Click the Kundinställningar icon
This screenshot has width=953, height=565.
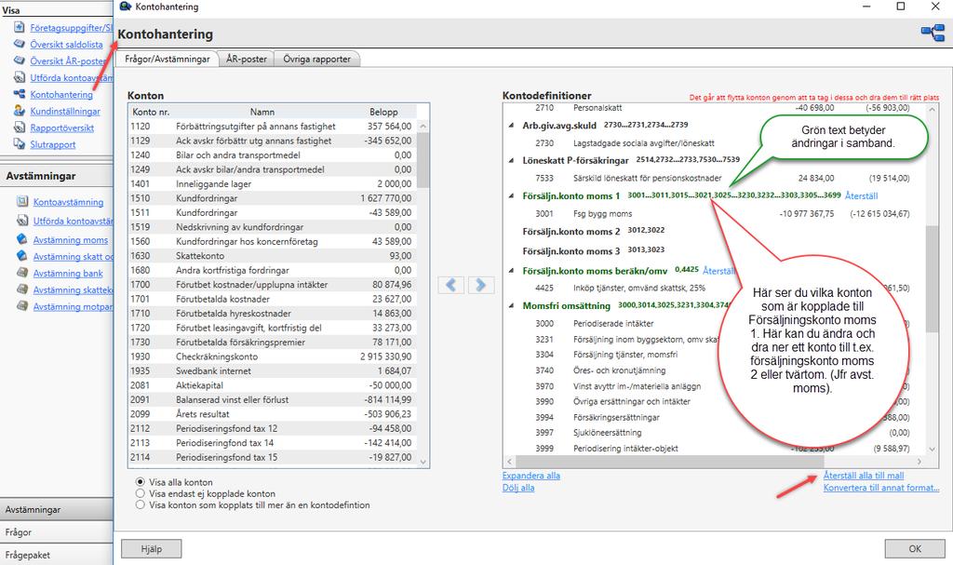click(x=20, y=111)
